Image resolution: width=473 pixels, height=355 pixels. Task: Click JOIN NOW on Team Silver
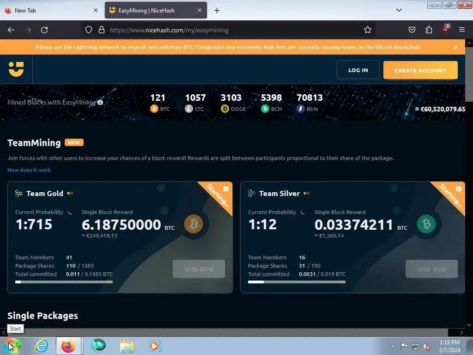[431, 269]
